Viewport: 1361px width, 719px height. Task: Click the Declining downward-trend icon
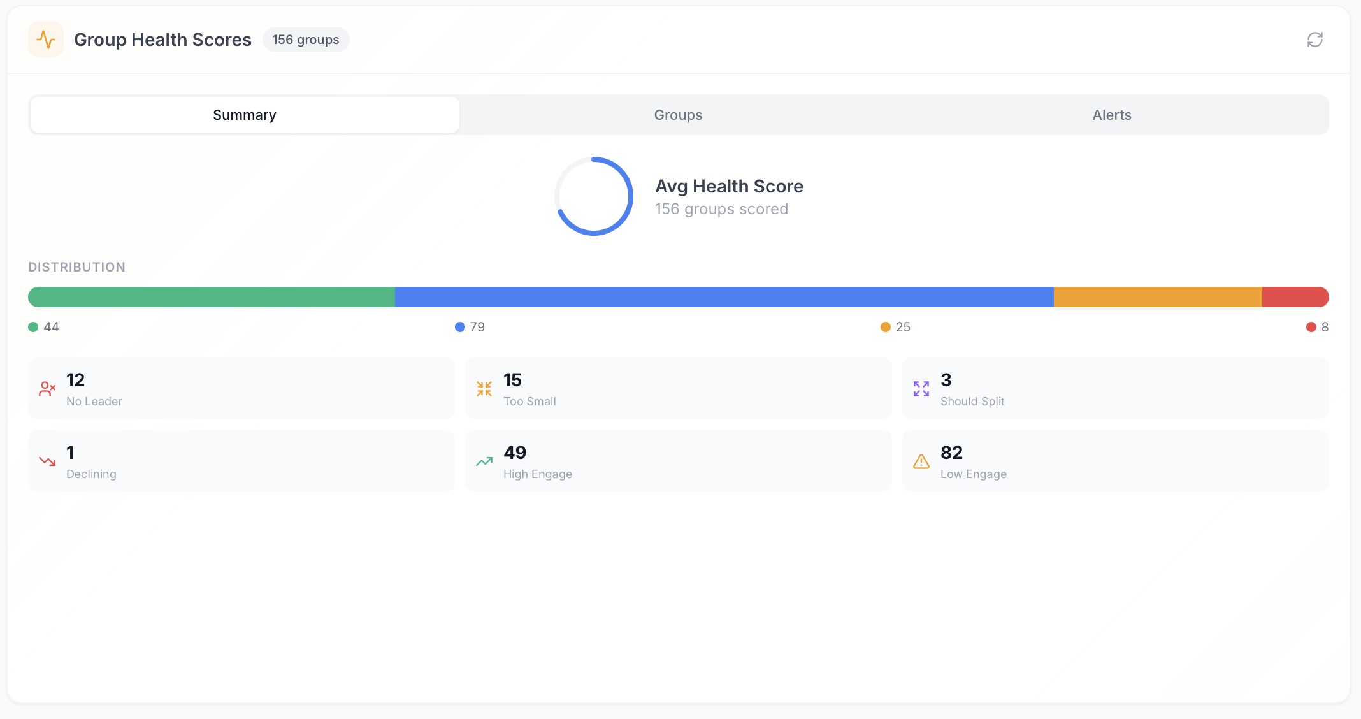(x=47, y=461)
